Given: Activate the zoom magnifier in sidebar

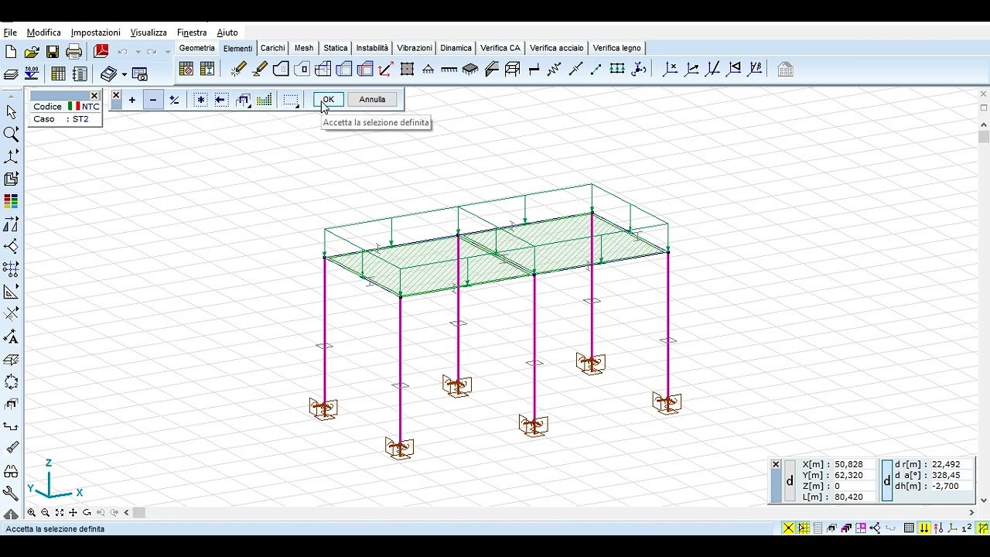Looking at the screenshot, I should point(11,135).
